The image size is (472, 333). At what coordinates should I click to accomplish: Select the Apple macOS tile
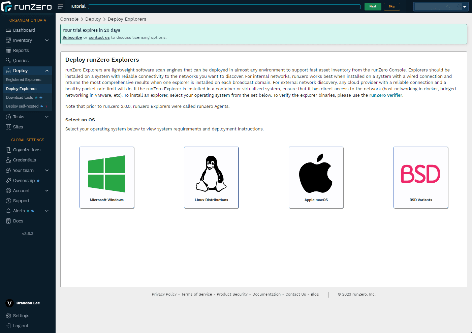(x=316, y=178)
